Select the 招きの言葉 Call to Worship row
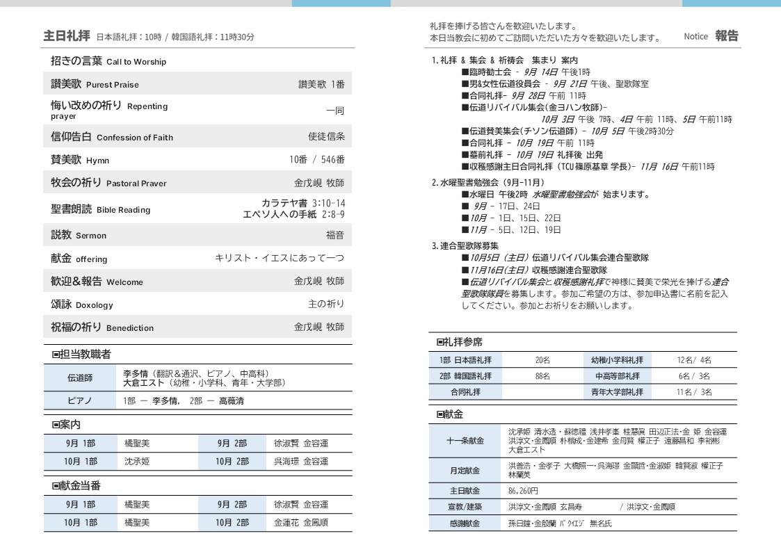This screenshot has width=781, height=552. [x=198, y=61]
